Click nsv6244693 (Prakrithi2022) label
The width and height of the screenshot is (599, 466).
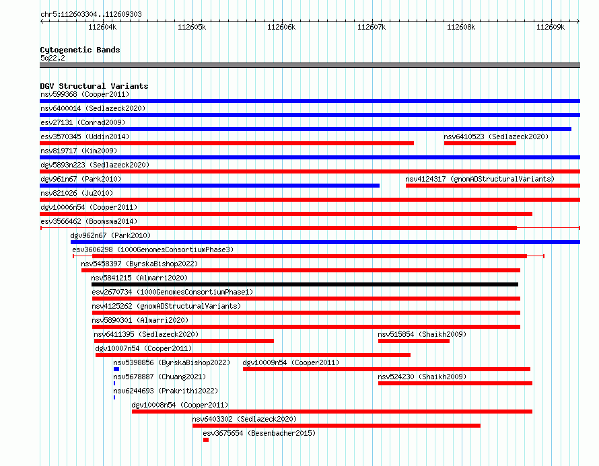point(166,391)
